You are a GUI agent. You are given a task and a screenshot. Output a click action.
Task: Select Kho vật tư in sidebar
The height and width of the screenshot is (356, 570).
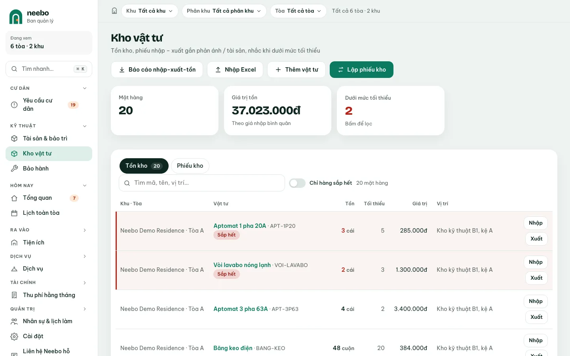pyautogui.click(x=49, y=153)
